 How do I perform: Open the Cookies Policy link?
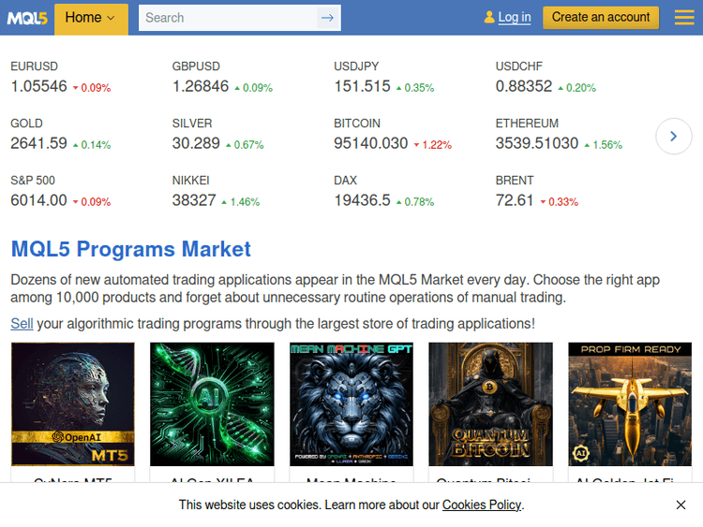[x=482, y=505]
